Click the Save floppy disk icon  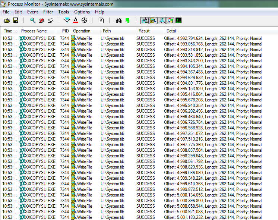(x=16, y=21)
